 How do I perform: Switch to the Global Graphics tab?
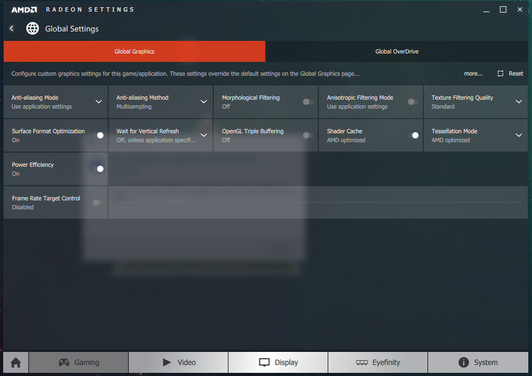tap(134, 51)
